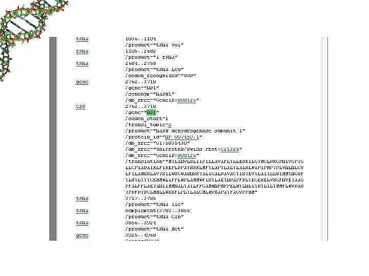
Task: Open the transl_table 2 link
Action: (170, 125)
